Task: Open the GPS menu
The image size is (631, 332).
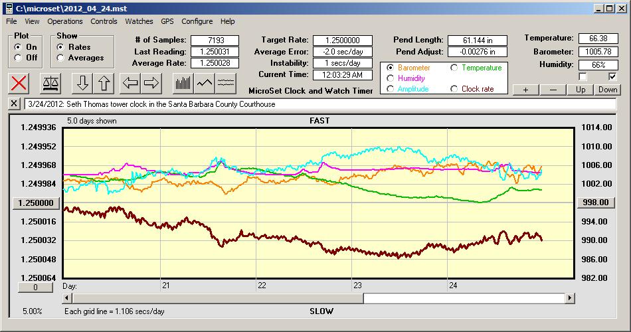Action: coord(167,21)
